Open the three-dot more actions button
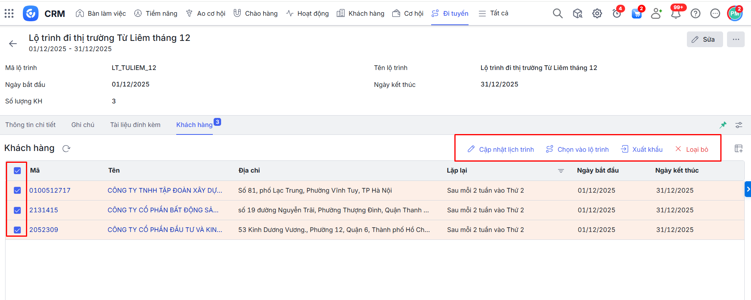This screenshot has width=751, height=300. [736, 39]
